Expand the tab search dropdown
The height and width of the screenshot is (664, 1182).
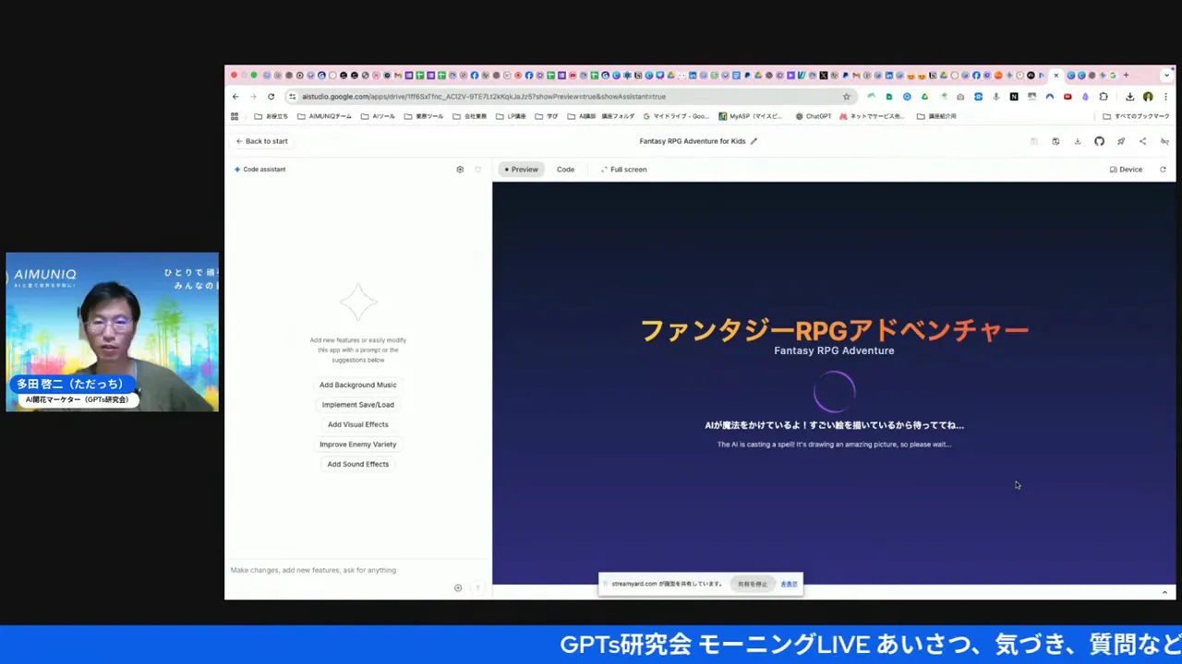[x=1167, y=76]
